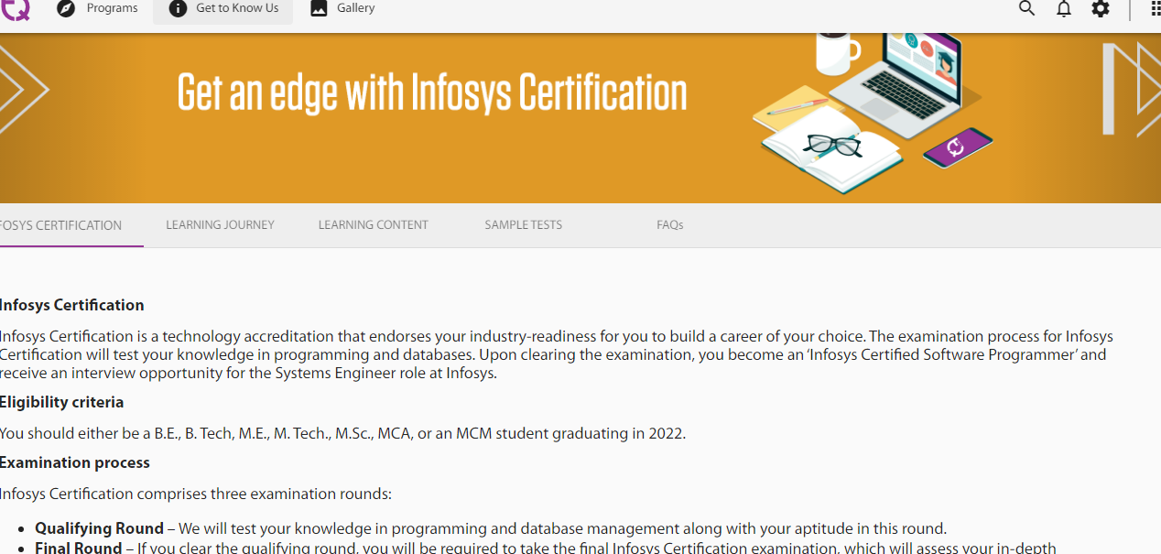The image size is (1161, 554).
Task: Open the Get to Know Us menu
Action: [x=222, y=9]
